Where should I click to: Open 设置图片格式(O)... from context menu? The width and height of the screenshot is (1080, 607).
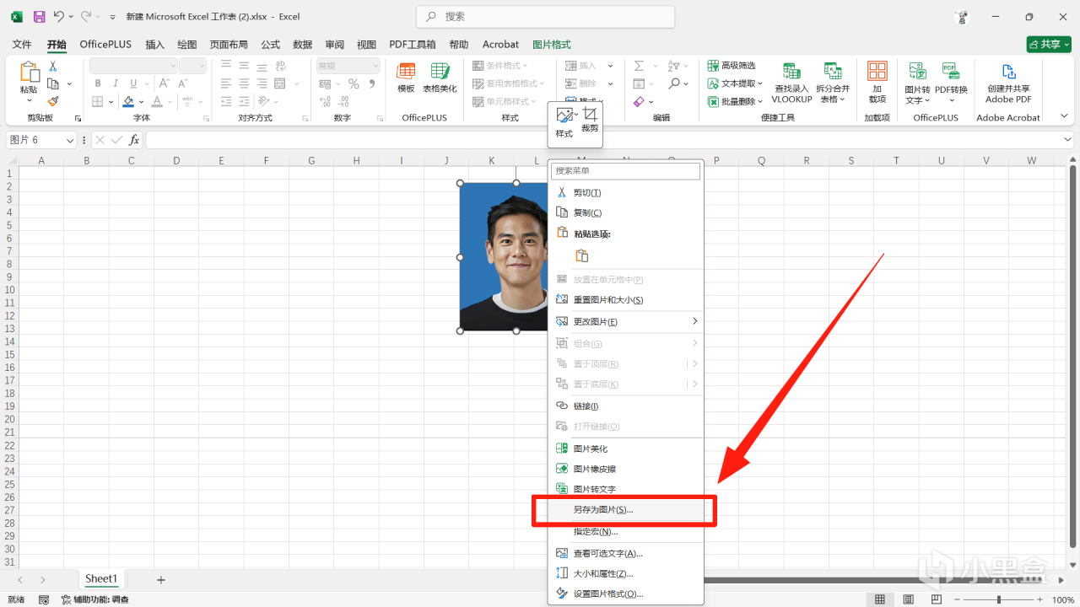coord(626,594)
